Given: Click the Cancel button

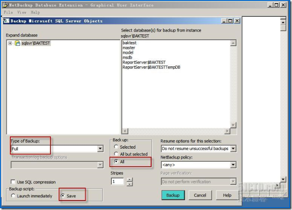Looking at the screenshot, I should click(x=200, y=195).
